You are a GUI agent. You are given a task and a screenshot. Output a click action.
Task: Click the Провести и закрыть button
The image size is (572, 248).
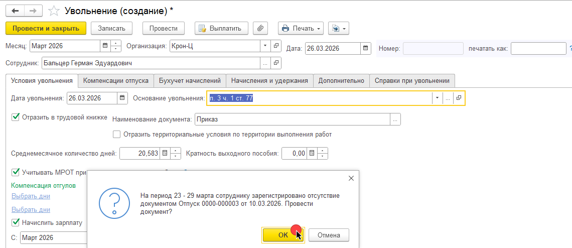(46, 29)
